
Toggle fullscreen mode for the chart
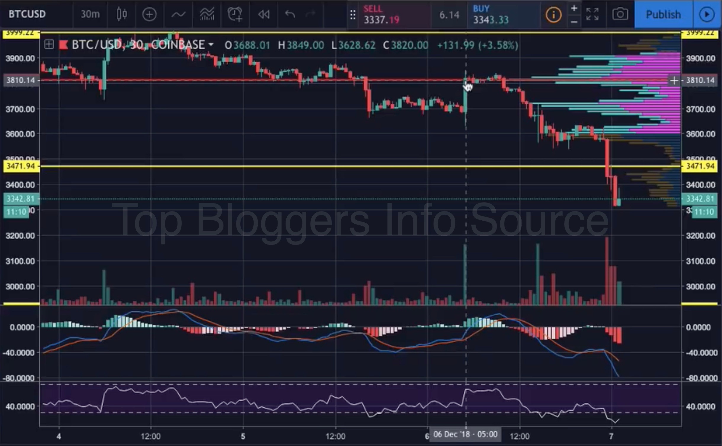592,14
